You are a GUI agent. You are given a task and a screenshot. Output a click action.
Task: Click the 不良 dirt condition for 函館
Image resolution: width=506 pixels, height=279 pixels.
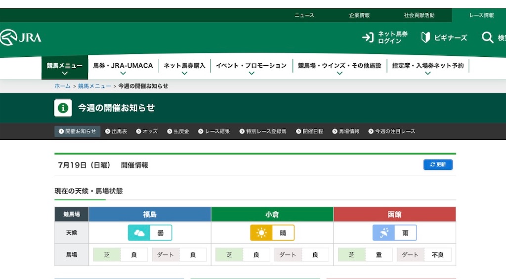(438, 255)
